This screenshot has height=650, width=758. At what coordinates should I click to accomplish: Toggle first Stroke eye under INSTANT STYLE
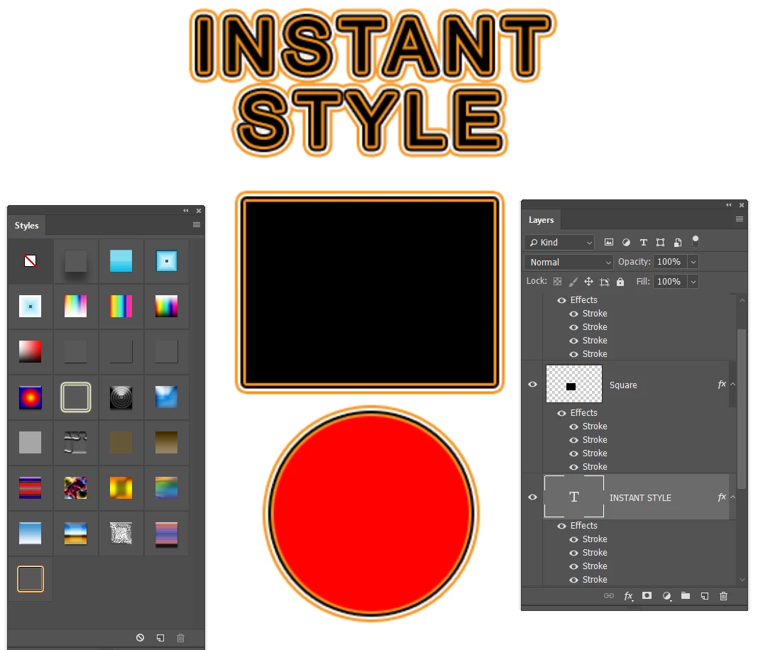coord(573,539)
